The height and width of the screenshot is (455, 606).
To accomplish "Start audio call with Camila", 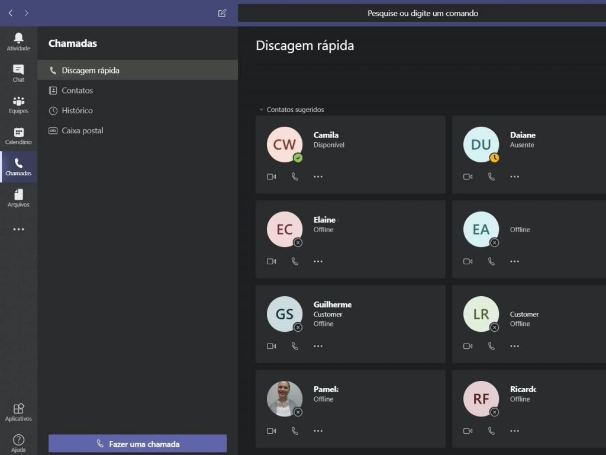I will pos(295,177).
